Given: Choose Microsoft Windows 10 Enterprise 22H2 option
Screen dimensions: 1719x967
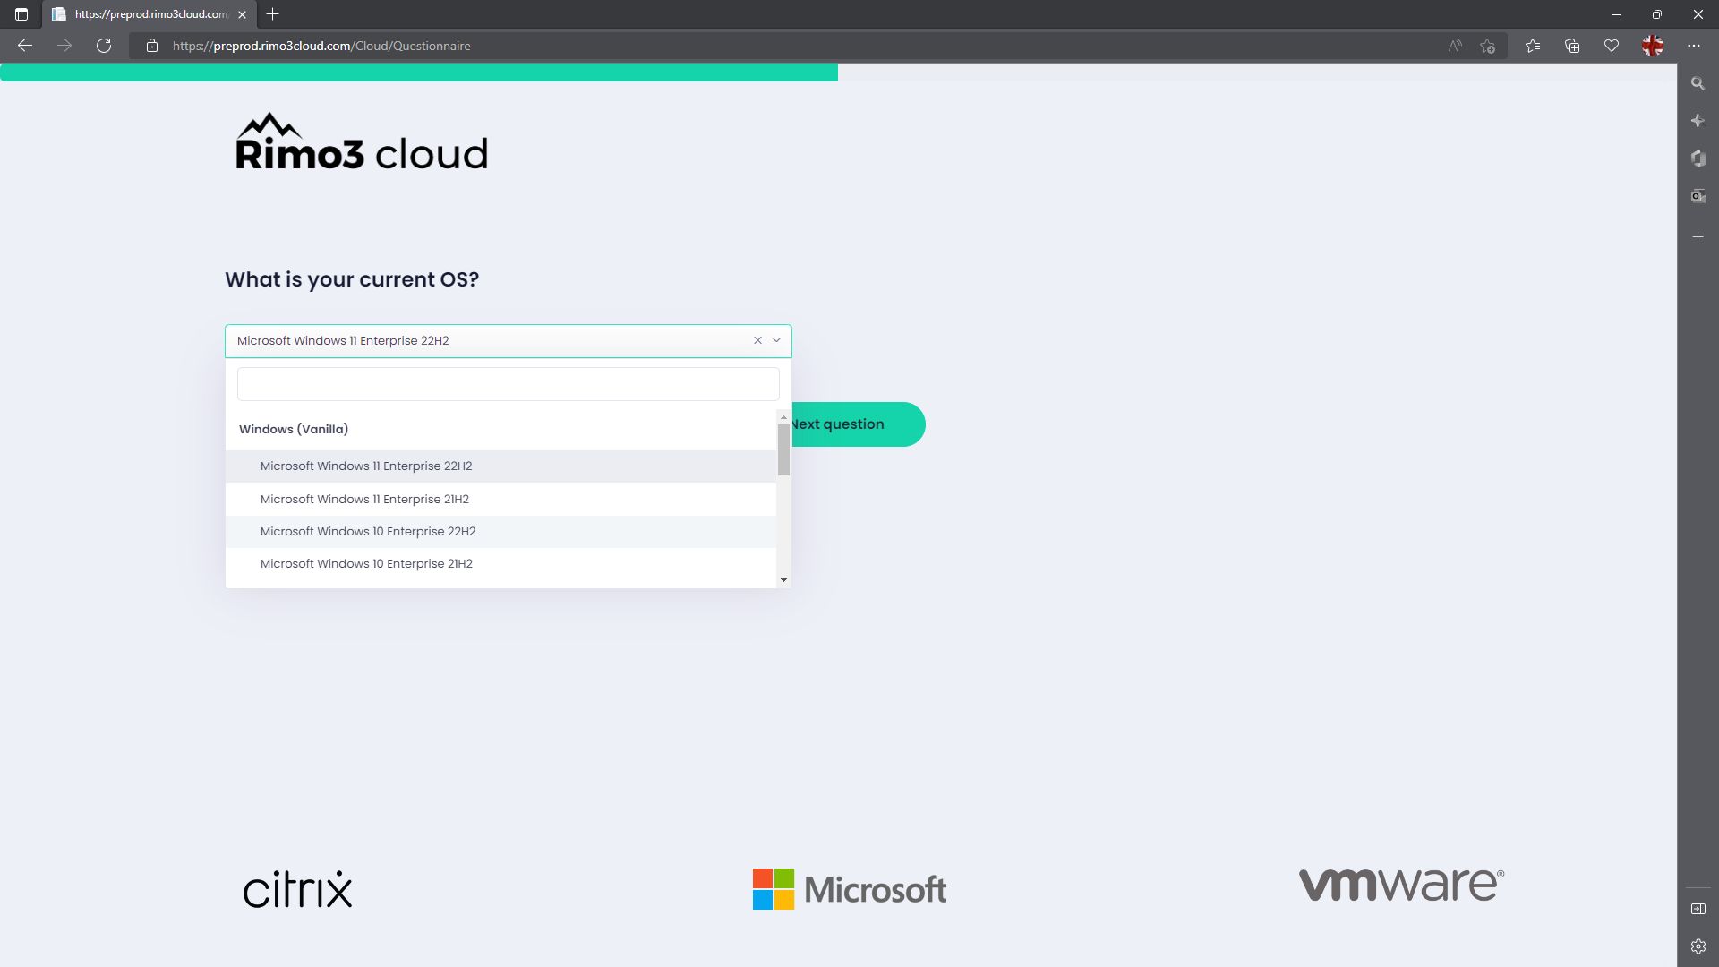Looking at the screenshot, I should pos(368,531).
